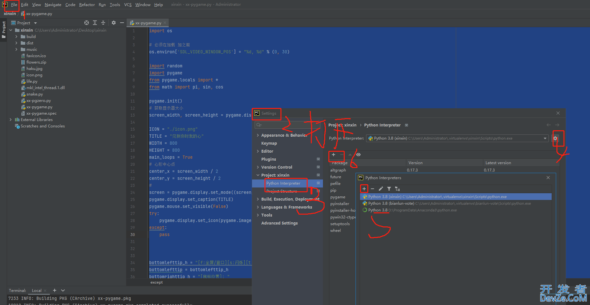Select xx-pygame.spec file in project tree
This screenshot has height=305, width=590.
41,113
